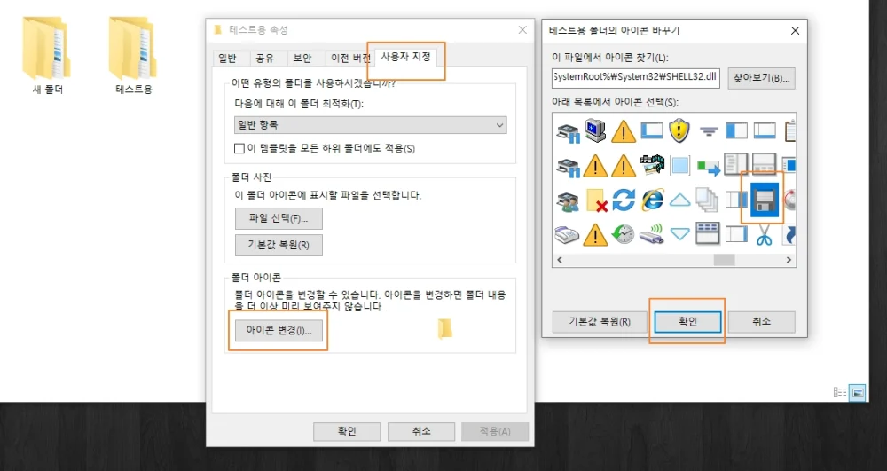Click the 파일 선택 button
Viewport: 887px width, 471px height.
click(279, 218)
